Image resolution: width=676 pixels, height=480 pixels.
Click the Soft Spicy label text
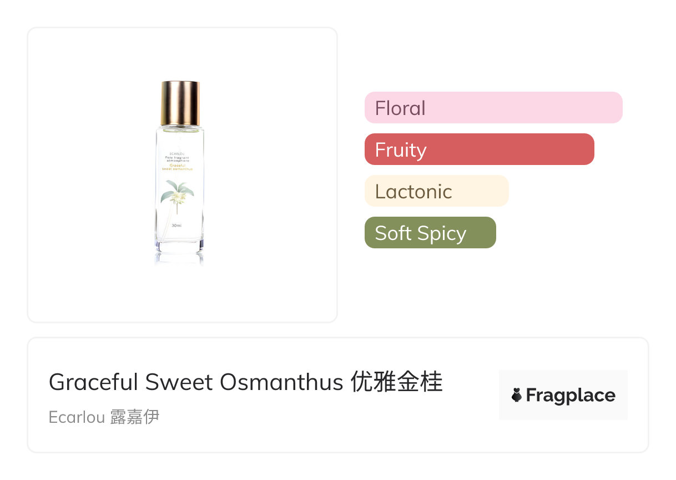coord(420,233)
